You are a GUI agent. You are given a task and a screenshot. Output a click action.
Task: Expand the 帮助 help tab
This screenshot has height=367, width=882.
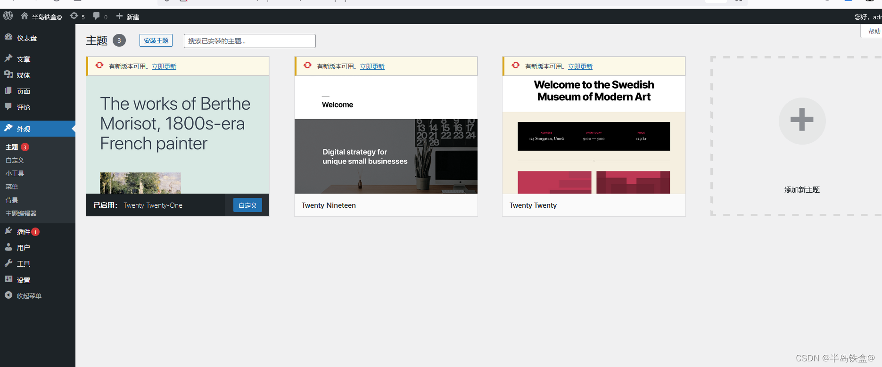872,31
